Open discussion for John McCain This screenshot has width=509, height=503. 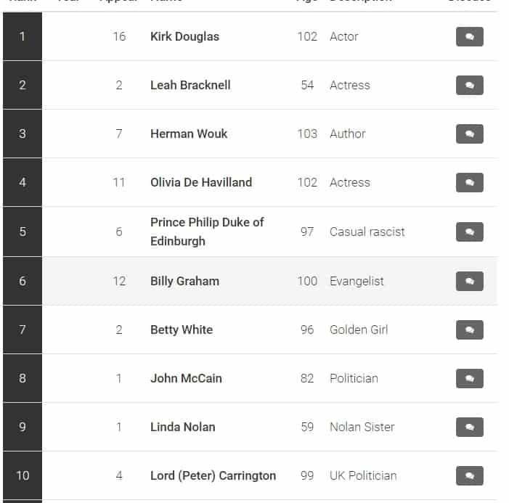coord(469,379)
